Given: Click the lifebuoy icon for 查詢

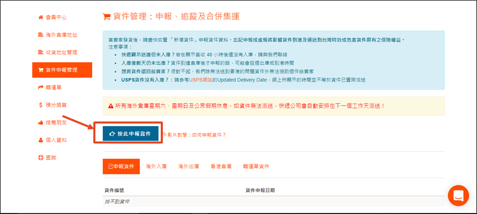Looking at the screenshot, I should point(41,157).
